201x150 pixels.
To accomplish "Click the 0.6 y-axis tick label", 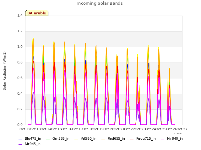I will pos(20,78).
